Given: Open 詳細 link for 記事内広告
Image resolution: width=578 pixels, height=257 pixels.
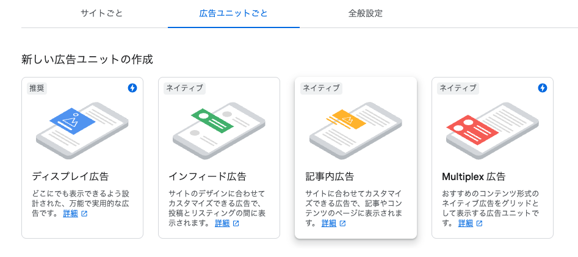Looking at the screenshot, I should pos(329,223).
